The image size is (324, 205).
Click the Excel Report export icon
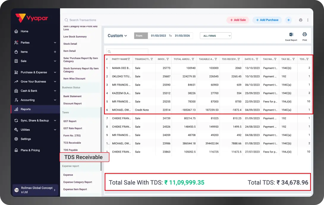pyautogui.click(x=291, y=35)
